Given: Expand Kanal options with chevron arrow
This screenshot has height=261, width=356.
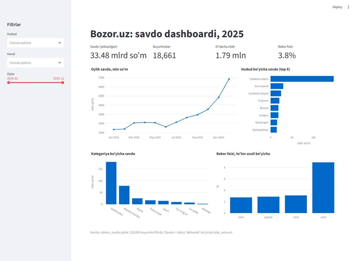Looking at the screenshot, I should coord(60,63).
